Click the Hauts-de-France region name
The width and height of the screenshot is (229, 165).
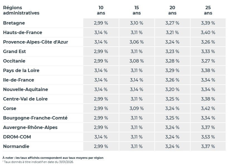point(23,32)
